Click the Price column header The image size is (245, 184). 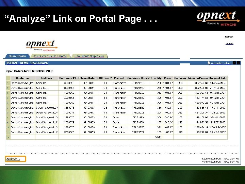[168, 78]
